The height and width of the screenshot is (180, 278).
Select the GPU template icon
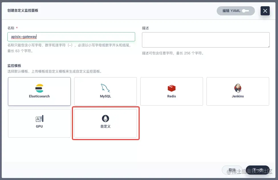(x=39, y=118)
